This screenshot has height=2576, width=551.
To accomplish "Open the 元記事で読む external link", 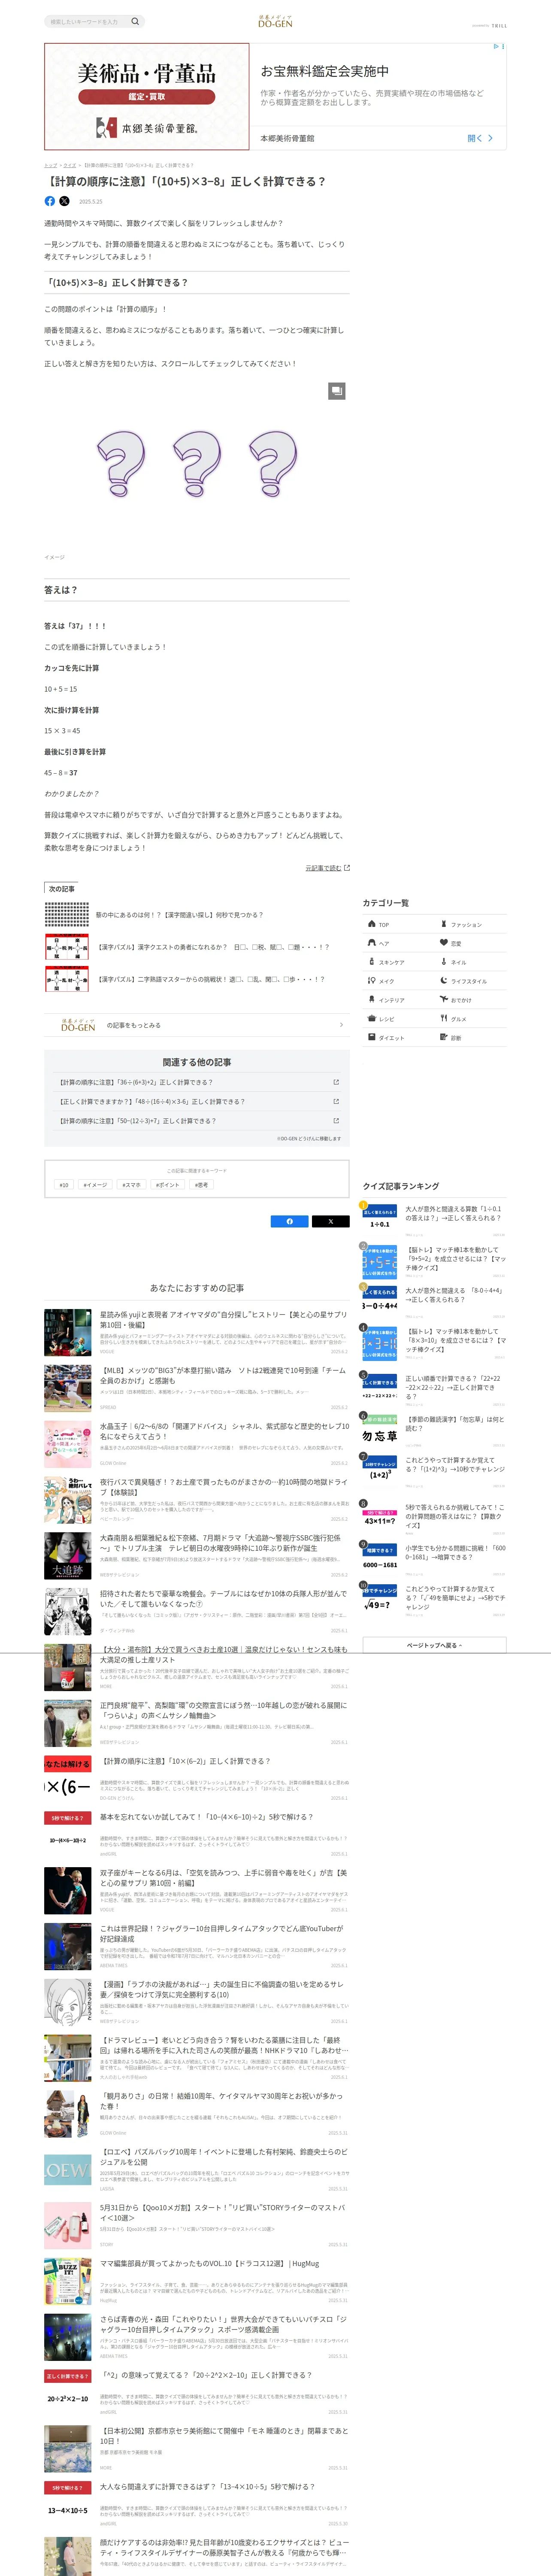I will 327,868.
